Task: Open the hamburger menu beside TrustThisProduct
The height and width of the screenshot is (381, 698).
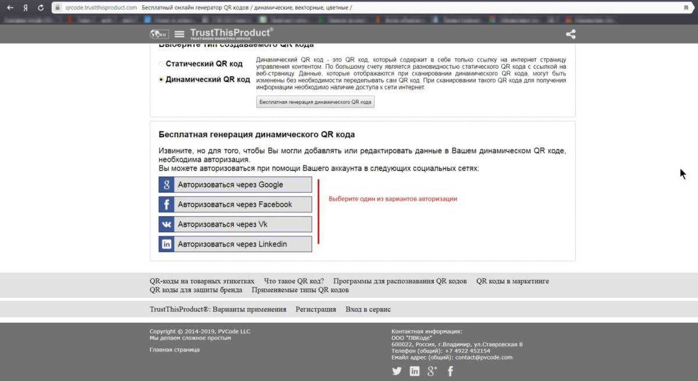Action: 179,34
